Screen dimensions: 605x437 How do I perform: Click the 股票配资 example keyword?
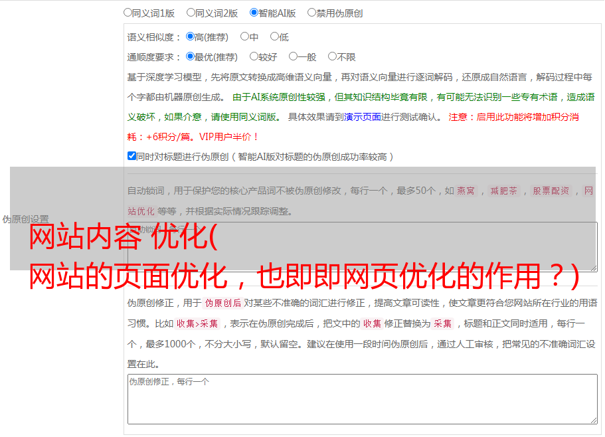(551, 191)
